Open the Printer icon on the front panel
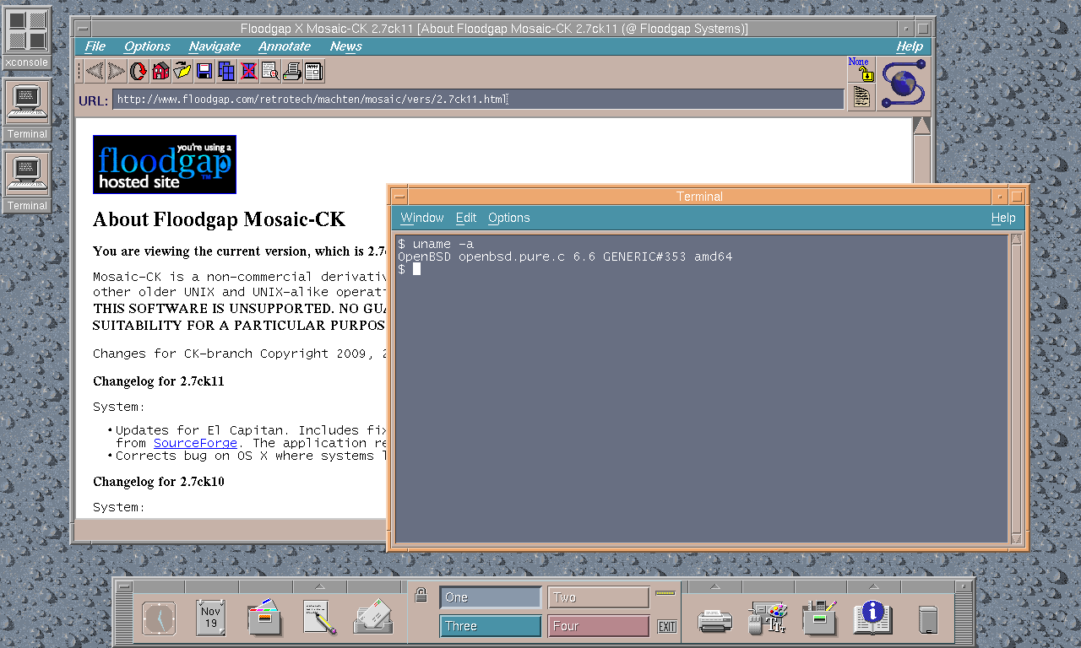Image resolution: width=1081 pixels, height=648 pixels. (715, 620)
